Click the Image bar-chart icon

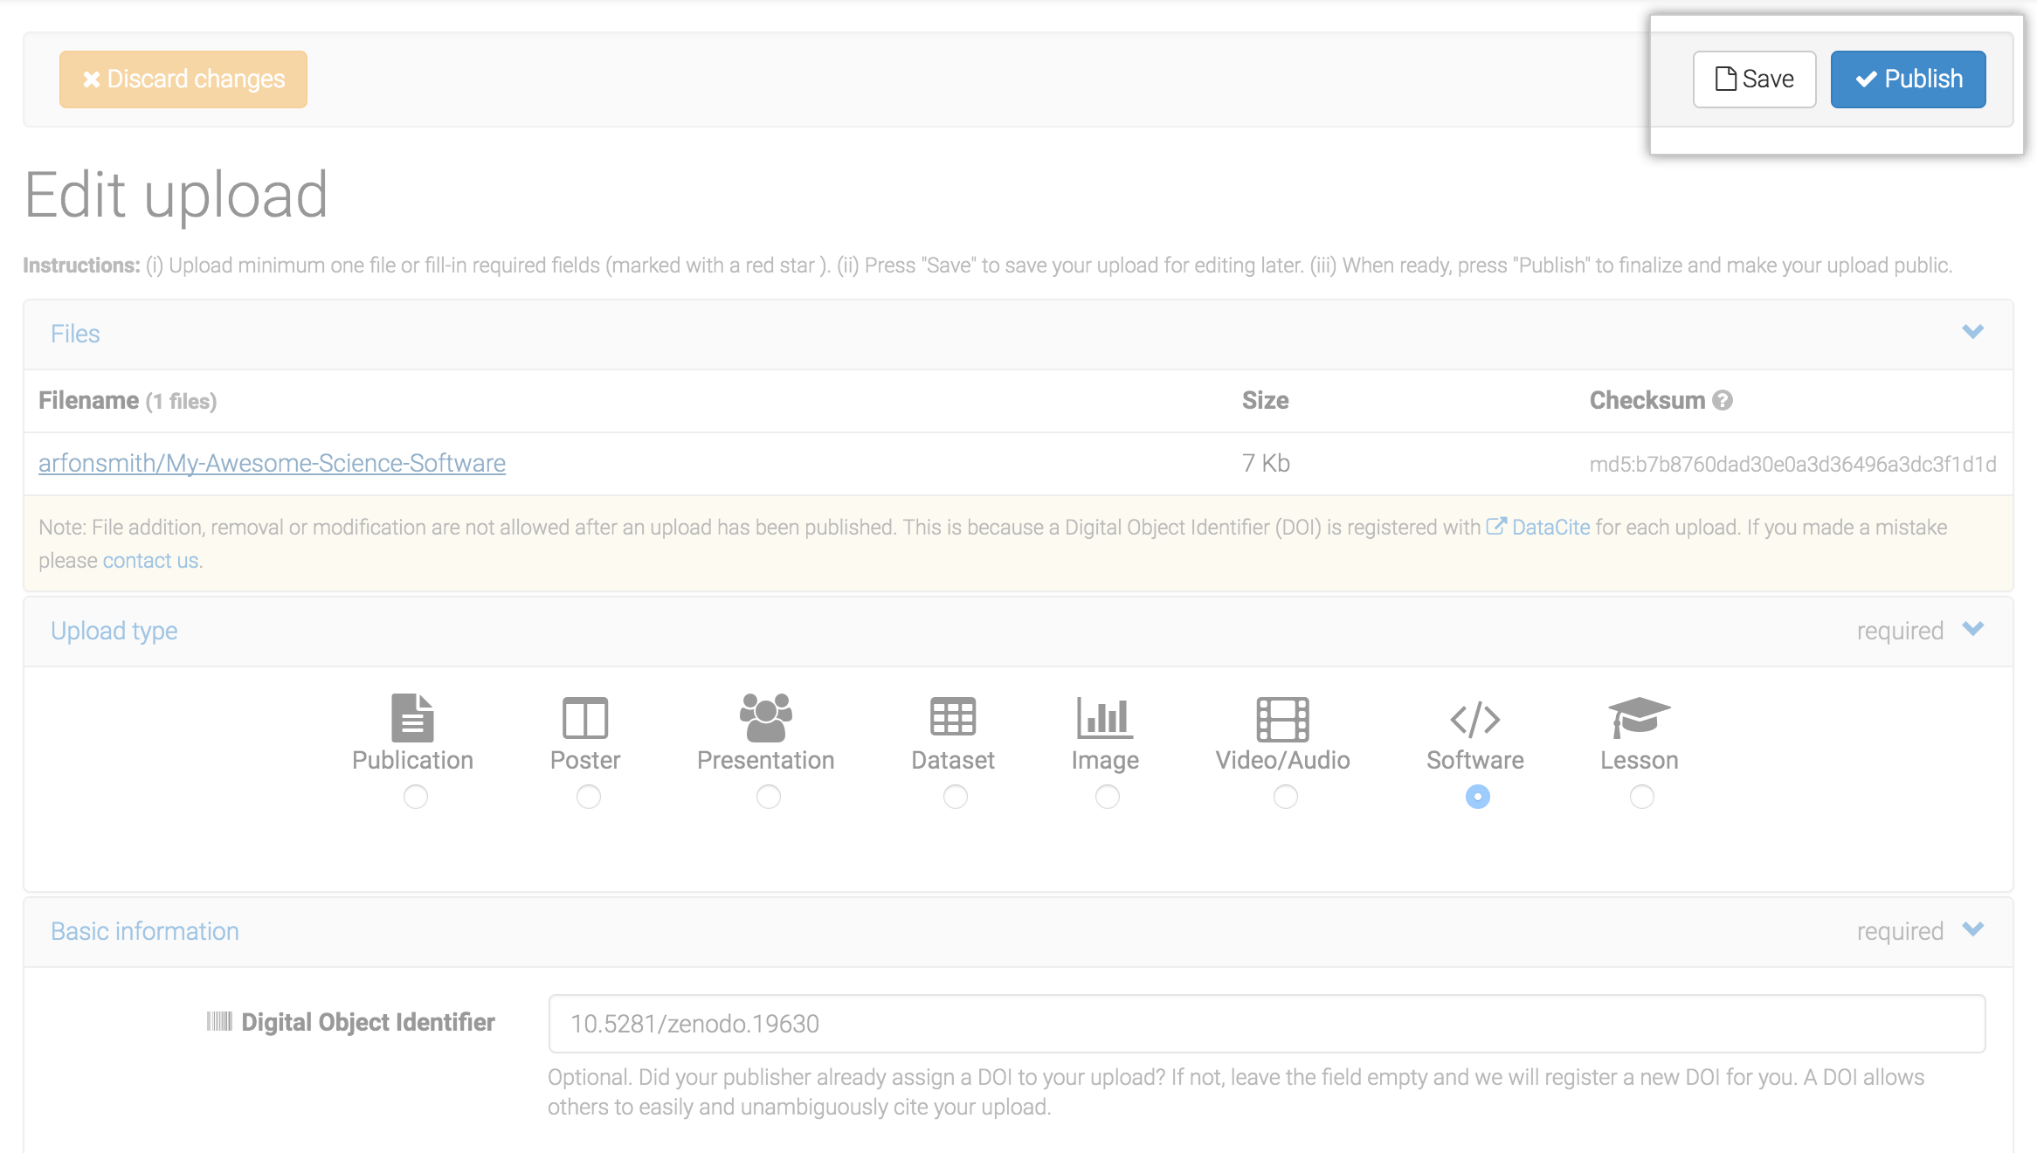coord(1105,718)
